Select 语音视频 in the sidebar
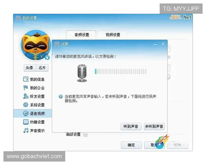 [x=33, y=113]
